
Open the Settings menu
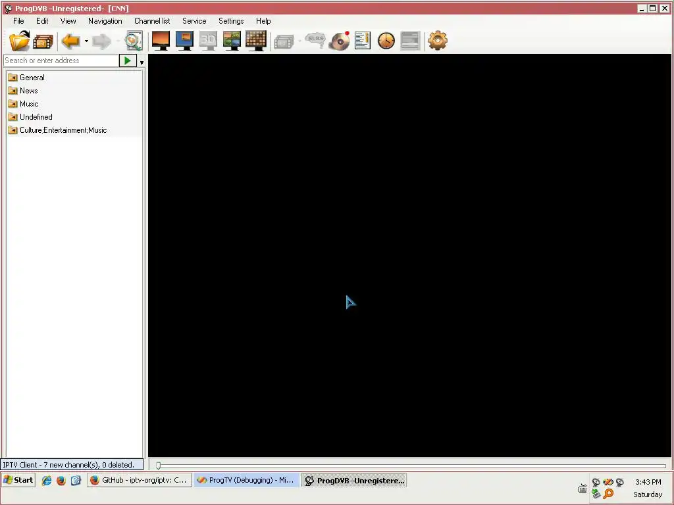[231, 20]
